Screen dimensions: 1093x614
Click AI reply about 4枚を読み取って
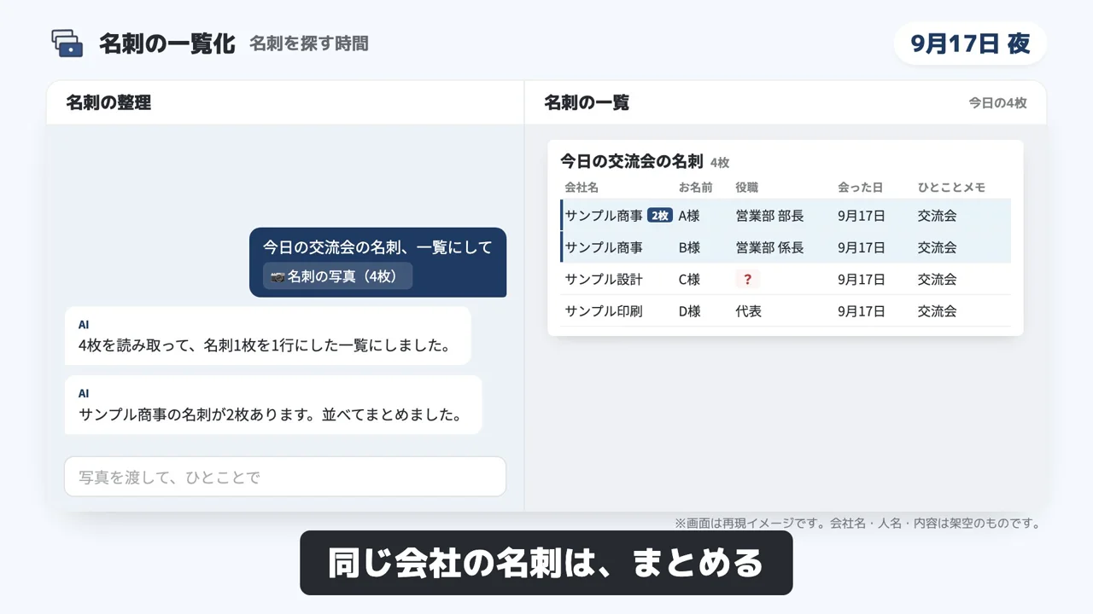point(267,336)
